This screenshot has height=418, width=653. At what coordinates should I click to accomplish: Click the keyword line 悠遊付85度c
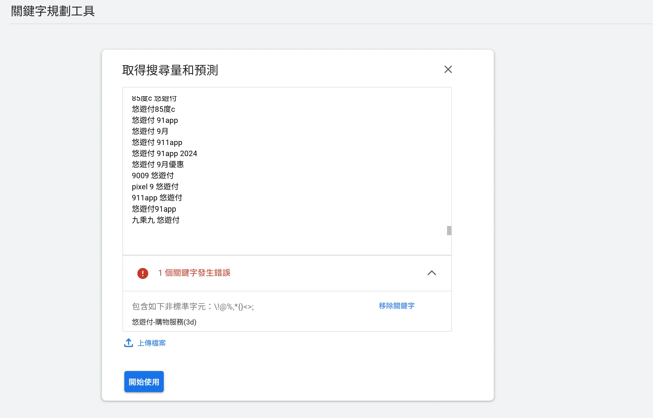(154, 109)
